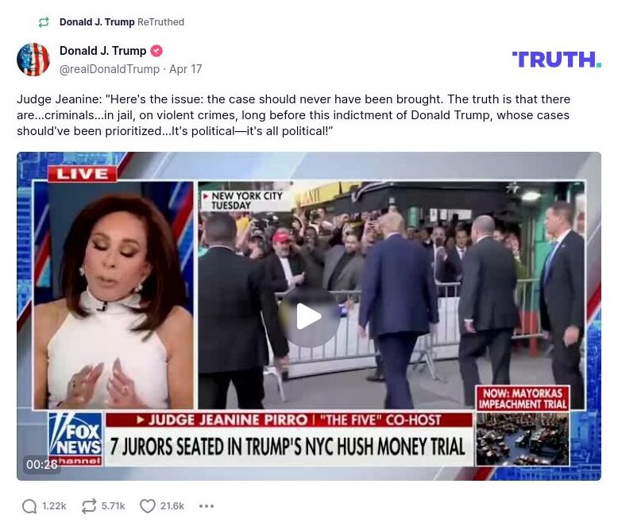The height and width of the screenshot is (530, 618).
Task: Click the Mayorkas impeachment trial inset
Action: (523, 426)
